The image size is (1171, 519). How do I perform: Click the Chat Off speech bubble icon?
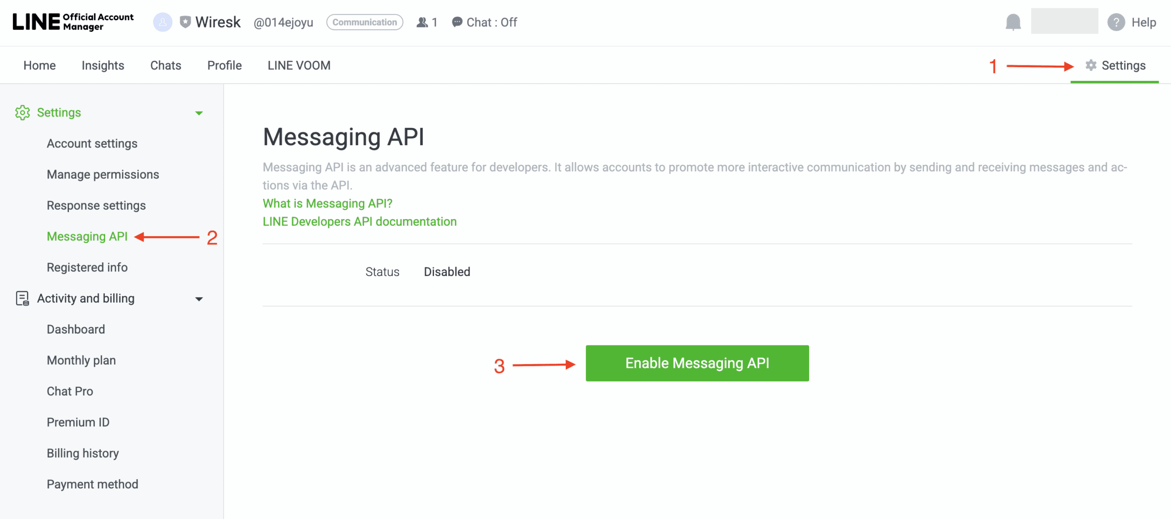coord(457,22)
